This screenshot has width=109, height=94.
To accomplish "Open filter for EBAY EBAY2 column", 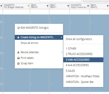I will point(108,6).
